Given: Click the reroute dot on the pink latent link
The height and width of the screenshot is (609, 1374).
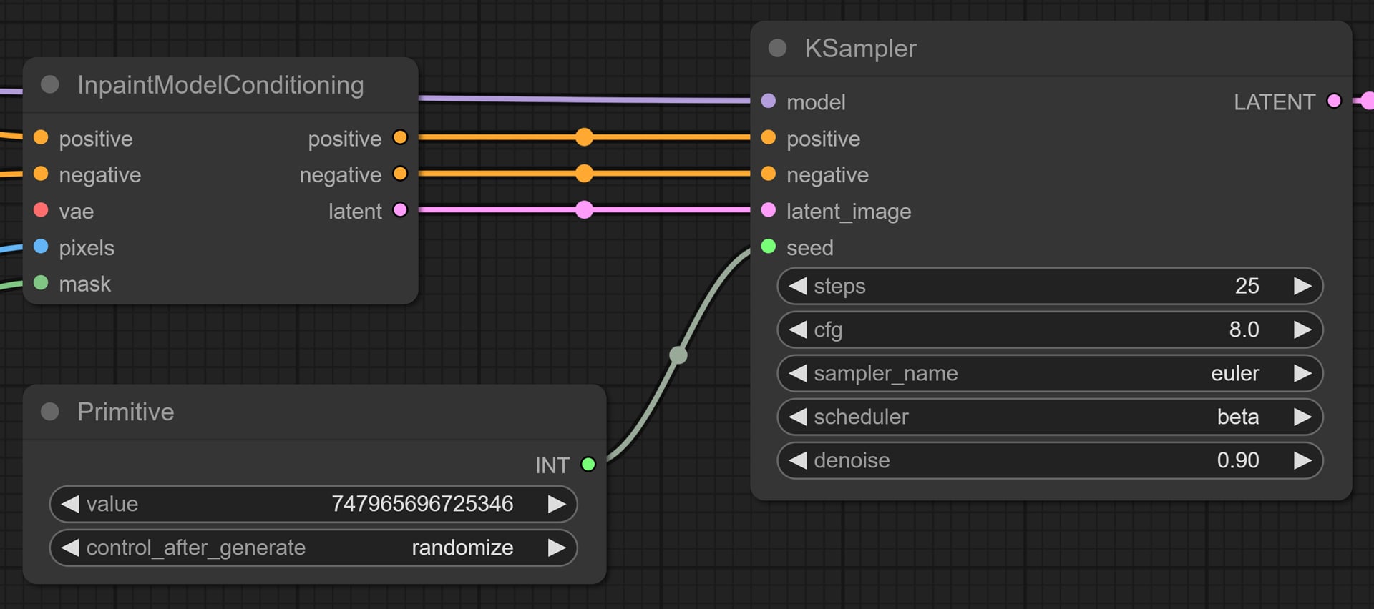Looking at the screenshot, I should click(584, 210).
